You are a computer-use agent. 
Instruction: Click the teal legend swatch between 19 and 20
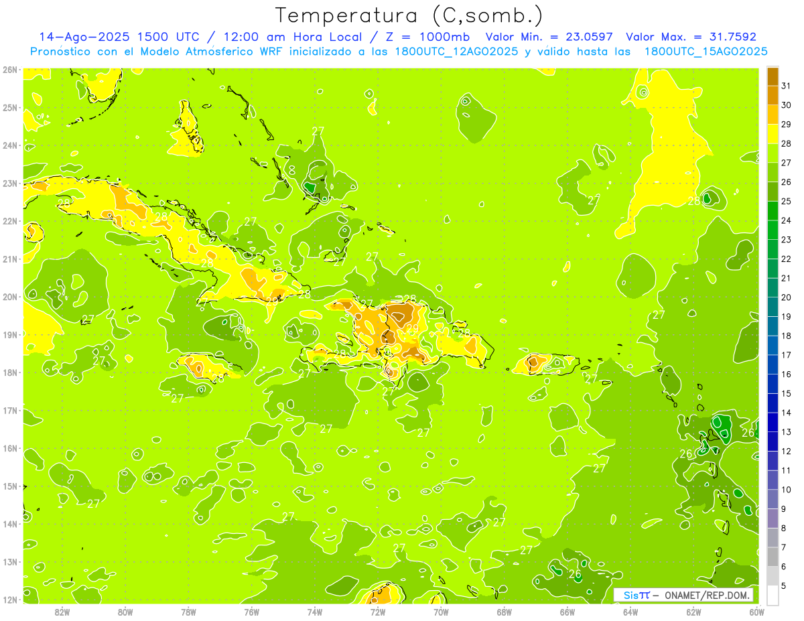(773, 307)
